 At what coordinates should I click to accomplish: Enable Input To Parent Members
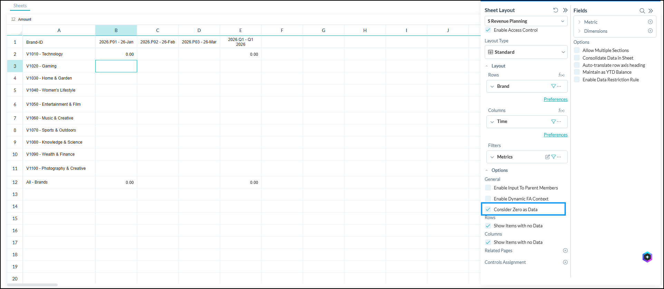[488, 188]
